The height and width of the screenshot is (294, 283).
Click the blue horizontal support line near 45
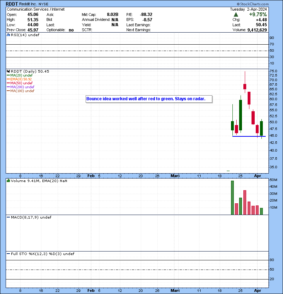[249, 136]
